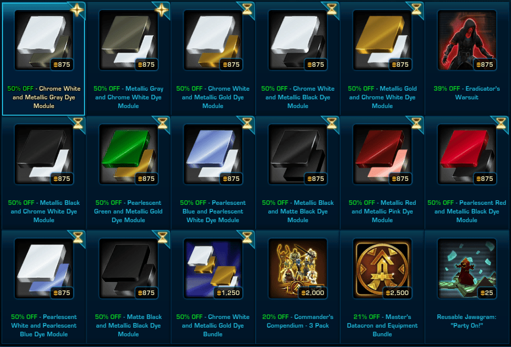Viewport: 511px width, 347px height.
Task: Select Metallic Black and Matte Black dye thumbnail
Action: coord(298,154)
